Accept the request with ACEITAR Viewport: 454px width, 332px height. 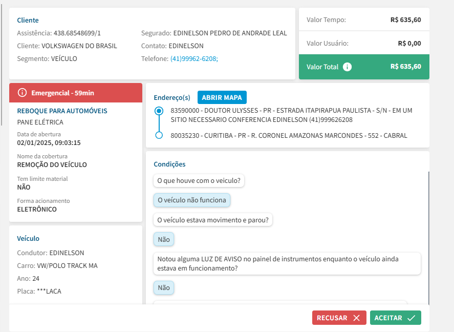(x=395, y=318)
